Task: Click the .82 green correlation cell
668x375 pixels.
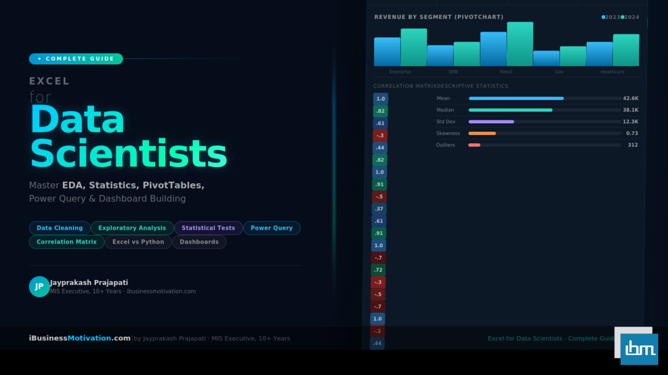Action: pos(380,111)
